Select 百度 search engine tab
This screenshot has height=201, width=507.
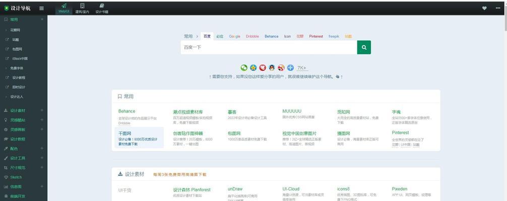click(207, 37)
